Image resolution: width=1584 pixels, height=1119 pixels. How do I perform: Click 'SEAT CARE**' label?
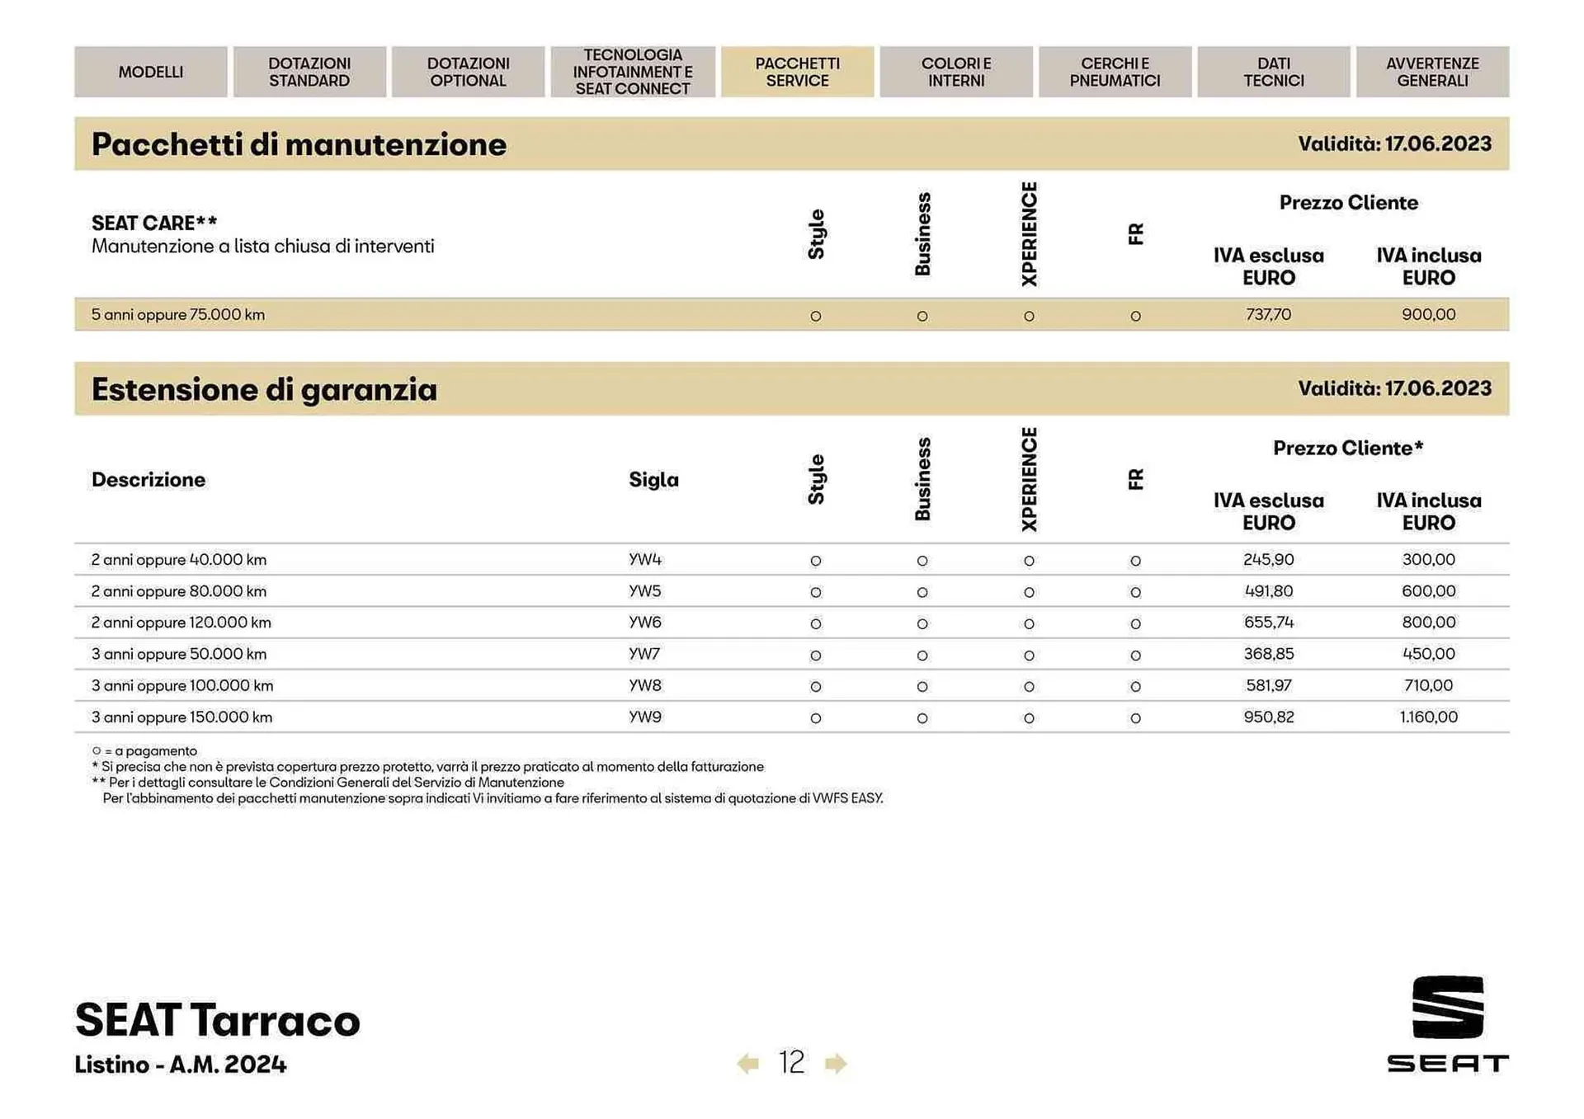[154, 223]
